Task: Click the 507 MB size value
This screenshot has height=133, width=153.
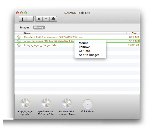Action: pos(134,41)
